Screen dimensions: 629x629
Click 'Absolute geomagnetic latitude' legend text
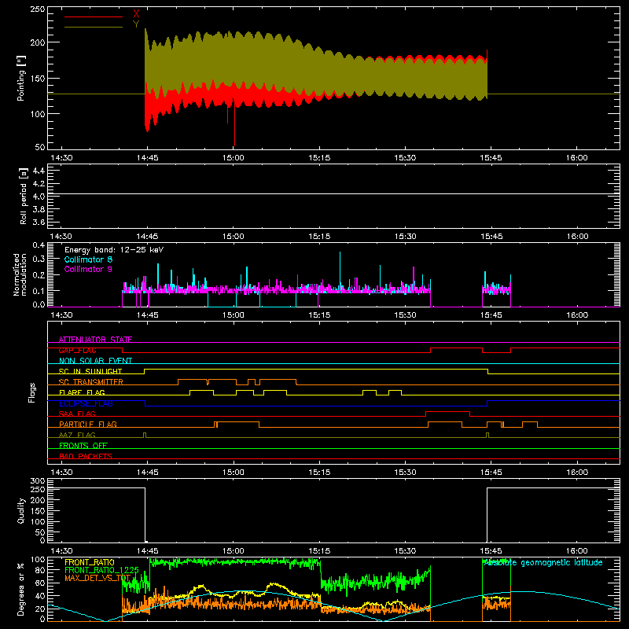pos(543,563)
